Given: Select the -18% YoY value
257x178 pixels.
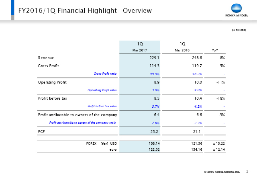Looking at the screenshot, I should [x=220, y=98].
